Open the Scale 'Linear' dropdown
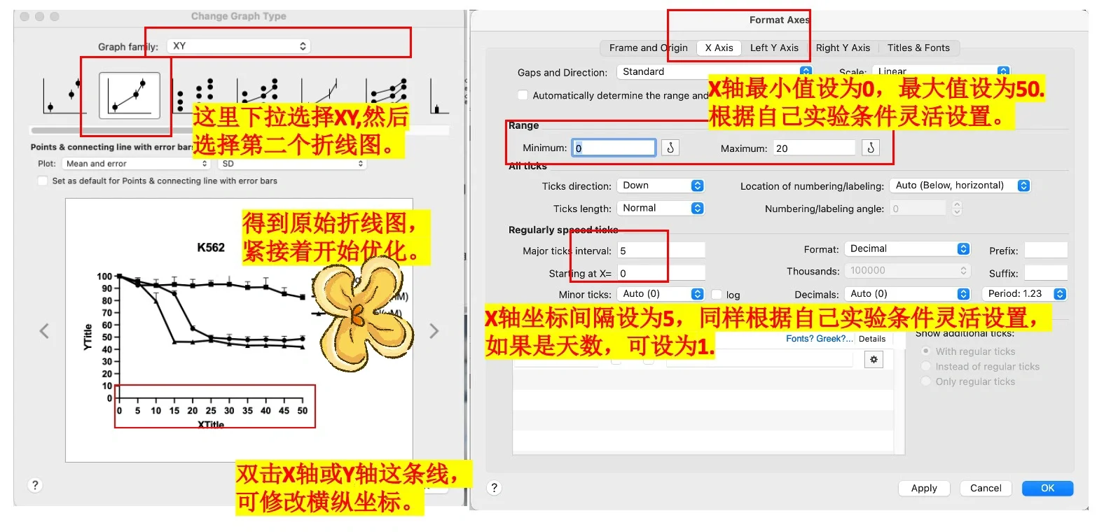1111x532 pixels. click(941, 71)
